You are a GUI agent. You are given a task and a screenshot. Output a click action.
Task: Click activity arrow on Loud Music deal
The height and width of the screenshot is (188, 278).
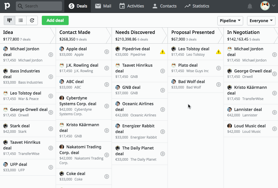coord(275,129)
